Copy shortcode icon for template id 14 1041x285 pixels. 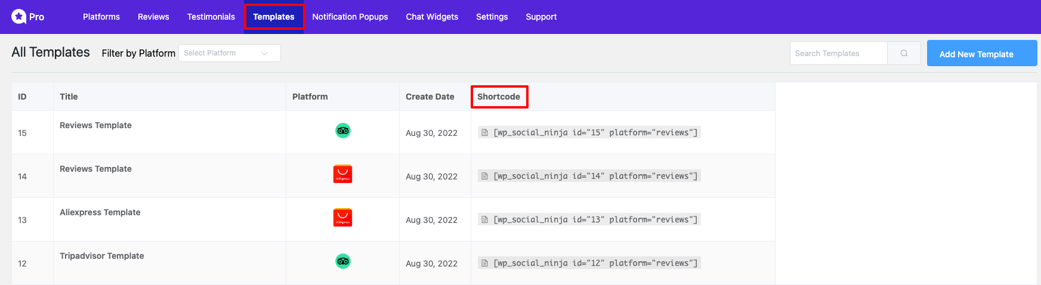pyautogui.click(x=485, y=176)
